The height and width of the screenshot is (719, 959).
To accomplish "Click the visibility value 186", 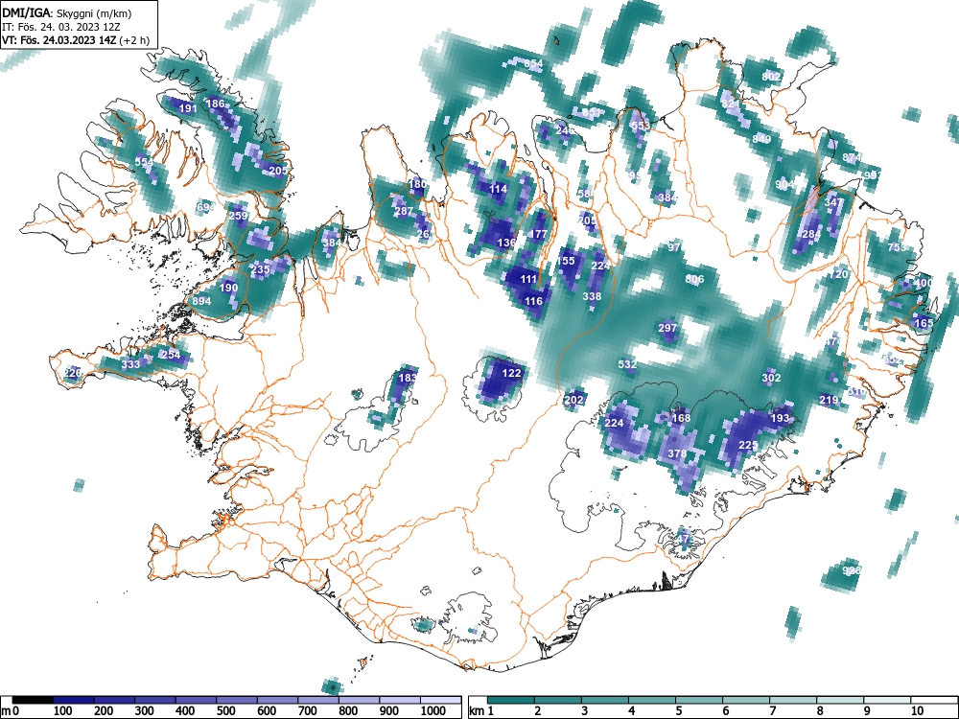I will pyautogui.click(x=215, y=104).
